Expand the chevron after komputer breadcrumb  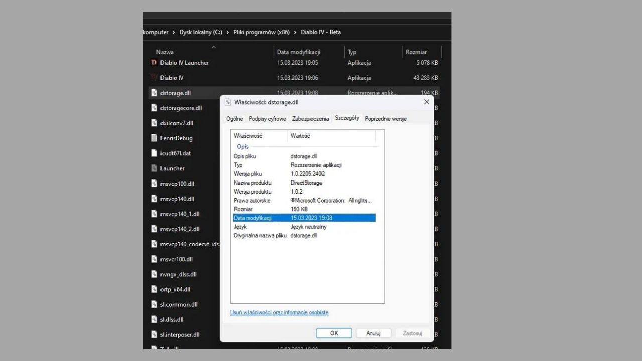[174, 32]
